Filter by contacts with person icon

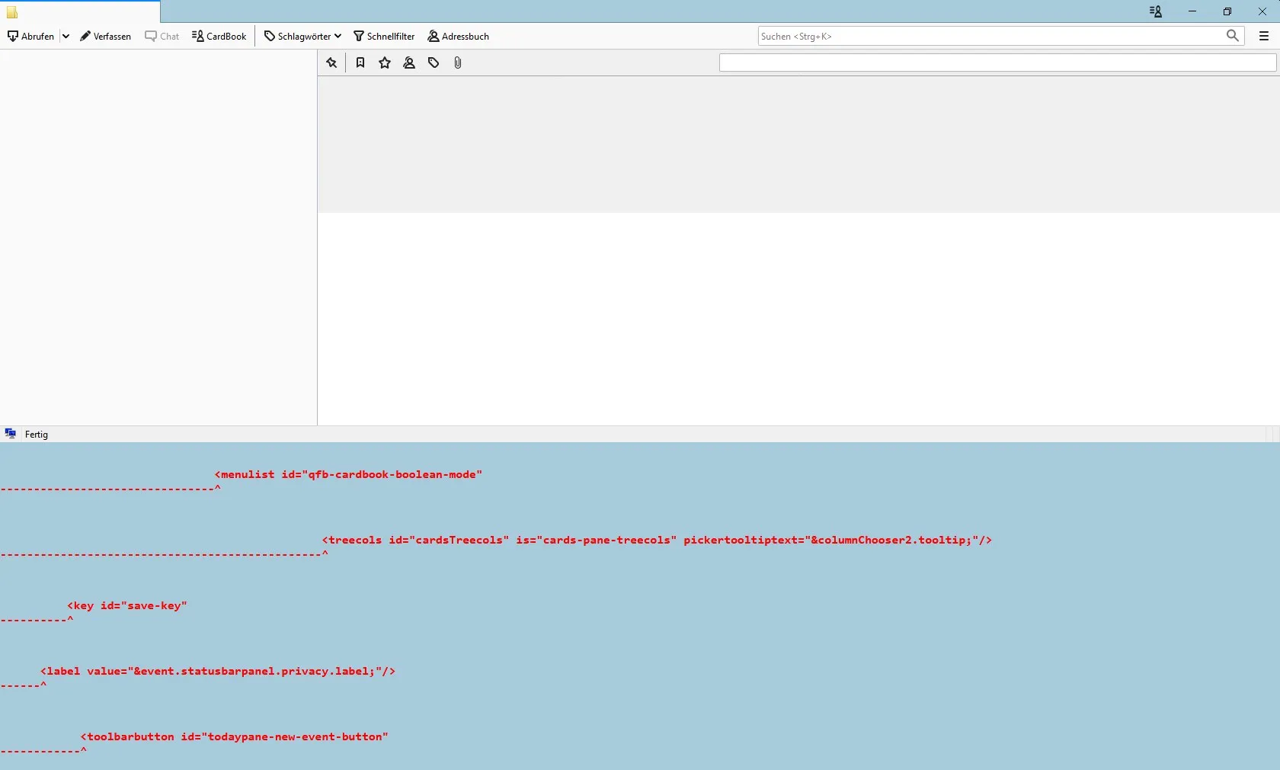click(409, 63)
